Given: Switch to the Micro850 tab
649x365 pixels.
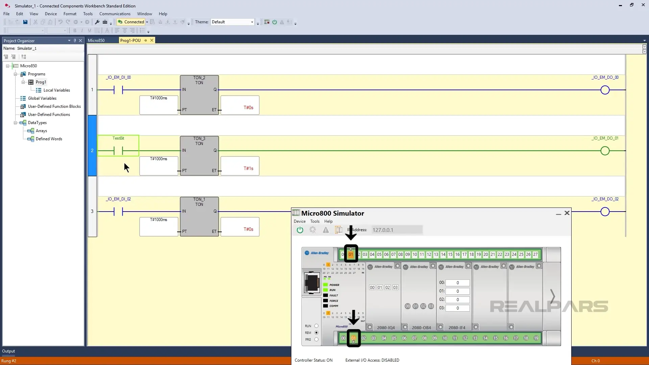Looking at the screenshot, I should click(96, 40).
